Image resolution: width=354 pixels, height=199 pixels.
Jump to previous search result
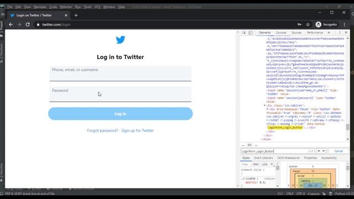(x=319, y=151)
